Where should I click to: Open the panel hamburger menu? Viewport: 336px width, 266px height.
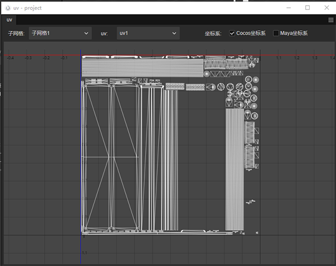[331, 20]
